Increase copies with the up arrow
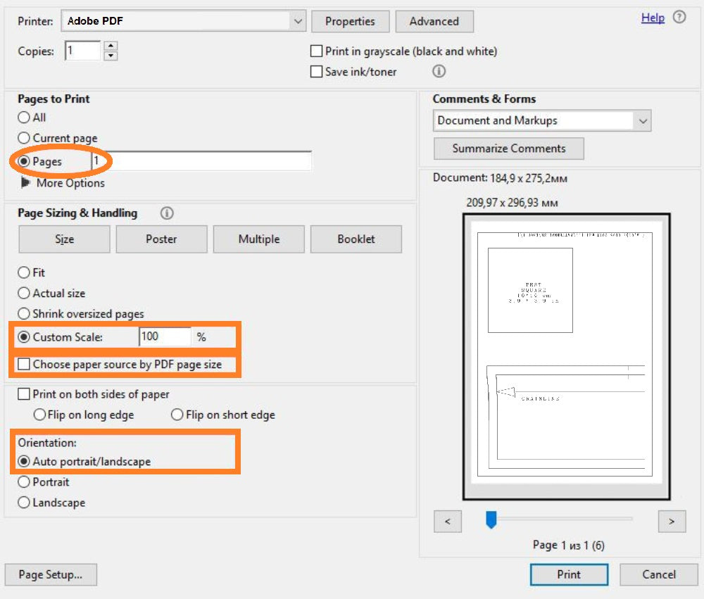 coord(111,45)
